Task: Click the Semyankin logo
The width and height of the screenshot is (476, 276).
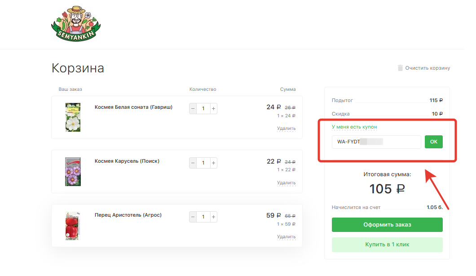Action: [75, 24]
